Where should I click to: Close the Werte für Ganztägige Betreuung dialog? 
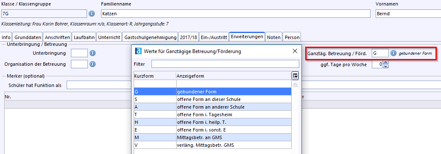[295, 51]
